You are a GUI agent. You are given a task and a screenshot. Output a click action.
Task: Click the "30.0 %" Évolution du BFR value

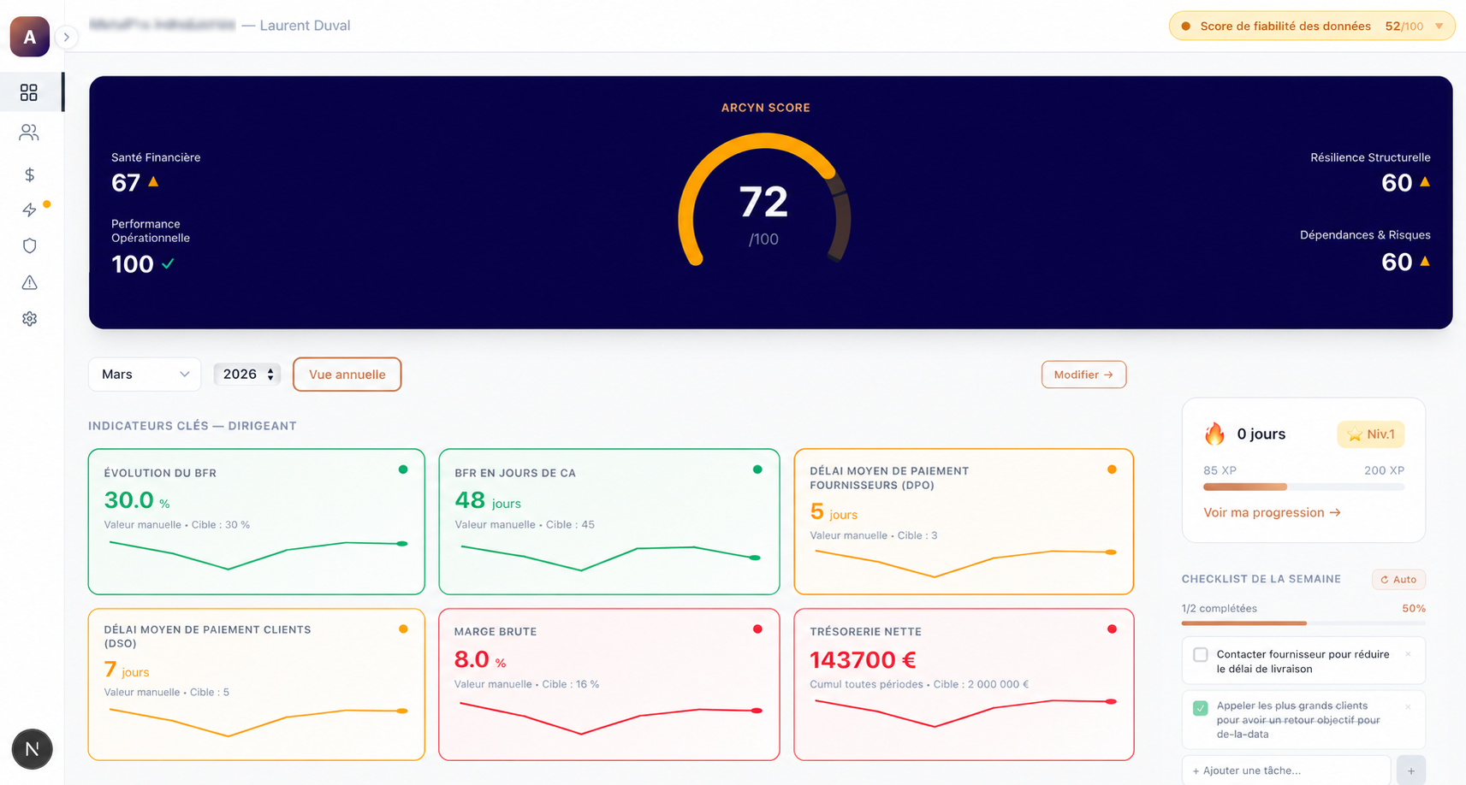coord(137,500)
